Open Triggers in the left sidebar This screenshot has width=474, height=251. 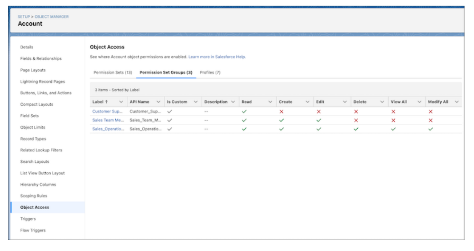click(x=28, y=219)
